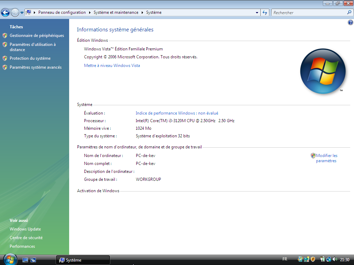Screen dimensions: 354x265
Task: Click the WORKGROUP value
Action: click(148, 179)
